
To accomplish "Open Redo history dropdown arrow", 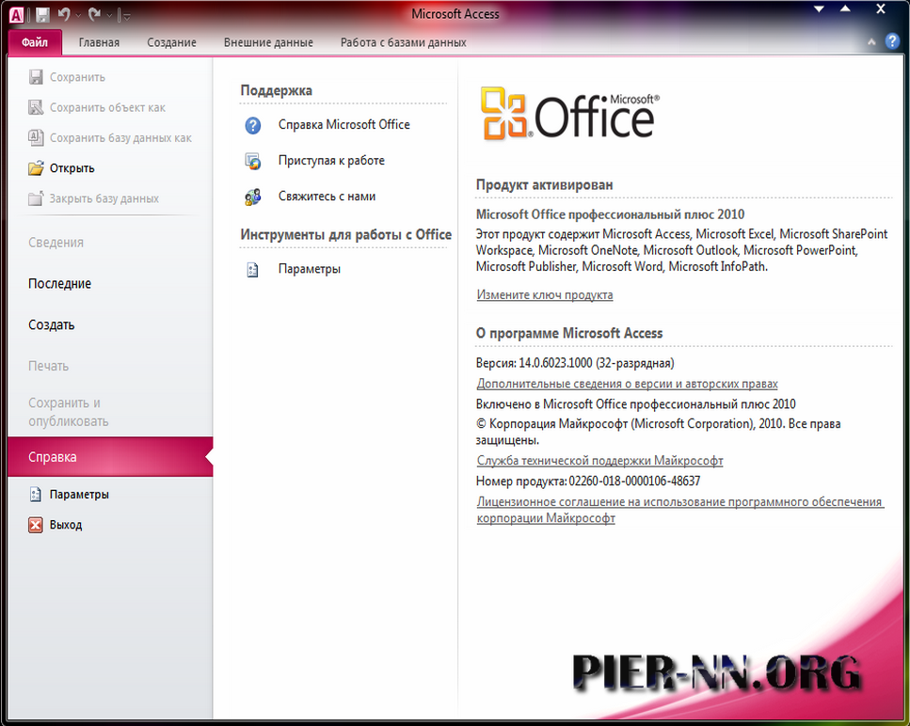I will click(108, 16).
